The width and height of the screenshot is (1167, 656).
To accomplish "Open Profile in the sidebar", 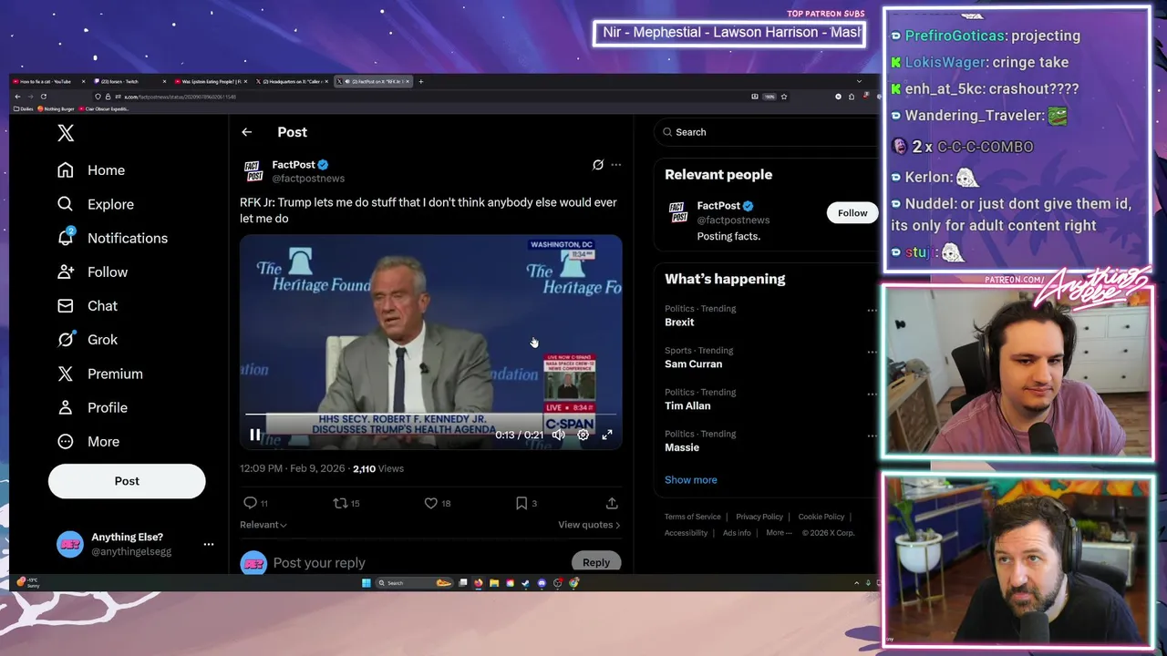I will pos(92,407).
